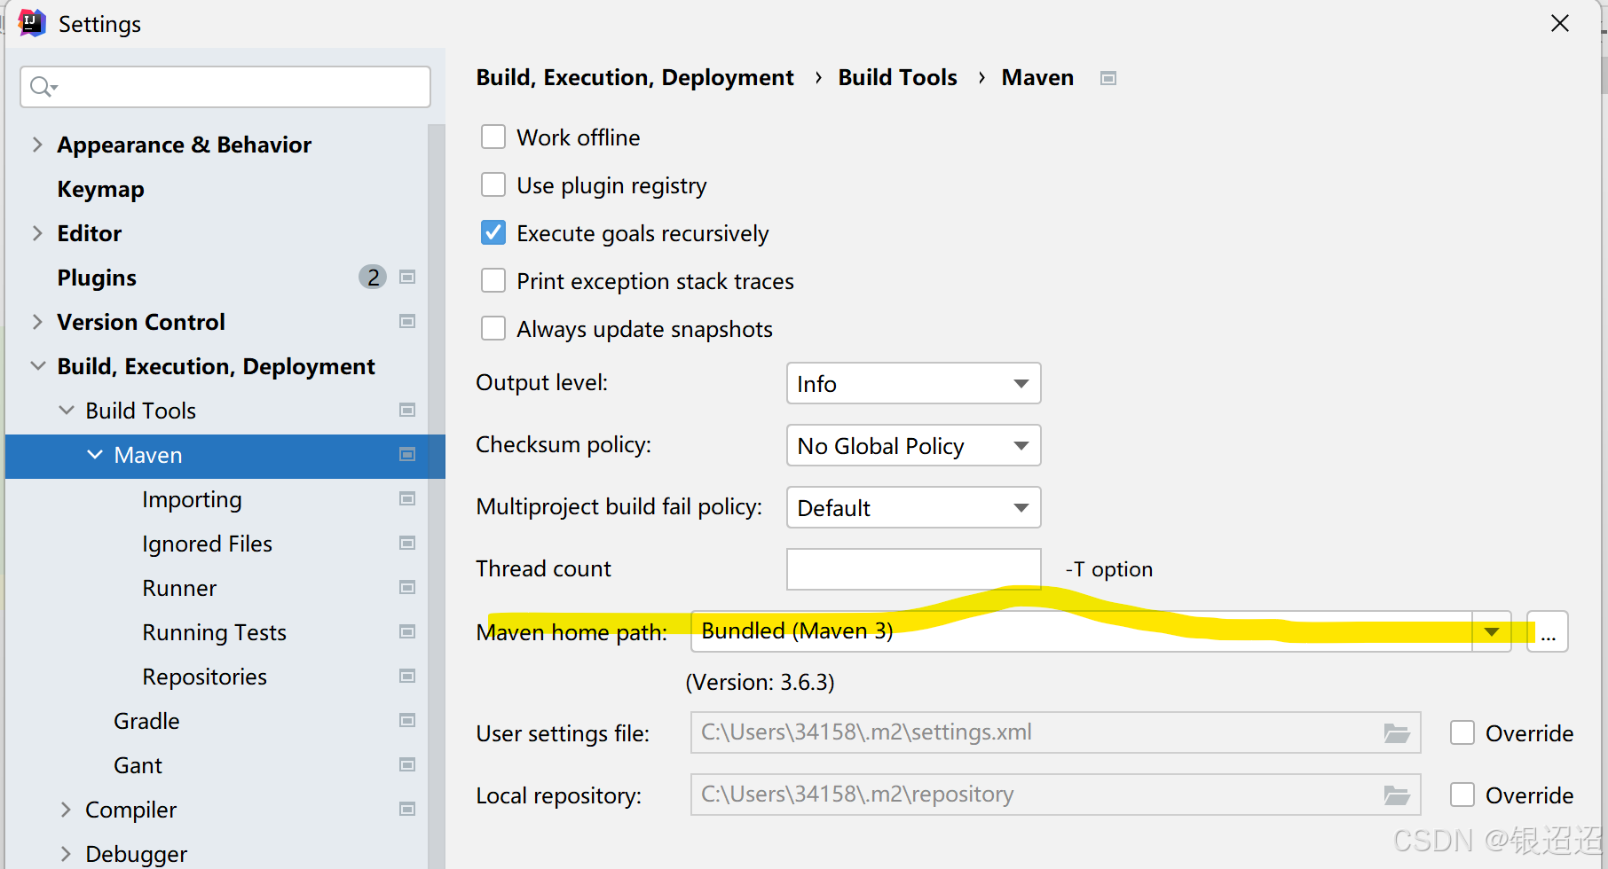Open the Output level dropdown
Viewport: 1608px width, 869px height.
(x=913, y=384)
